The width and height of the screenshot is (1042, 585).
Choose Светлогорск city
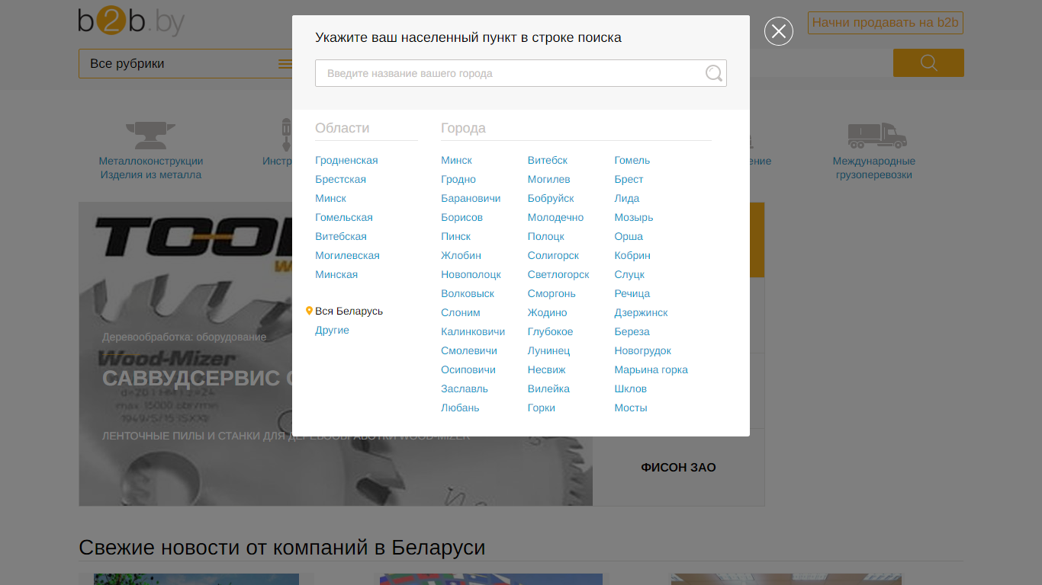click(x=558, y=274)
